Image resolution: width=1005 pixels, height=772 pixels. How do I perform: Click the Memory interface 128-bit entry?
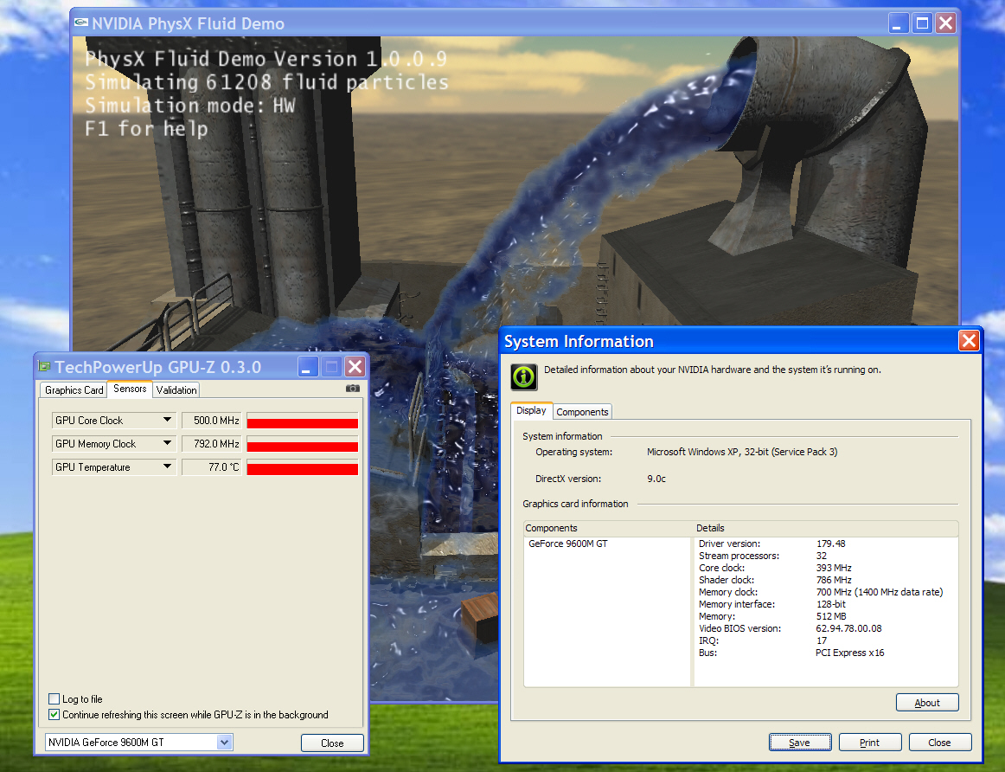[772, 605]
